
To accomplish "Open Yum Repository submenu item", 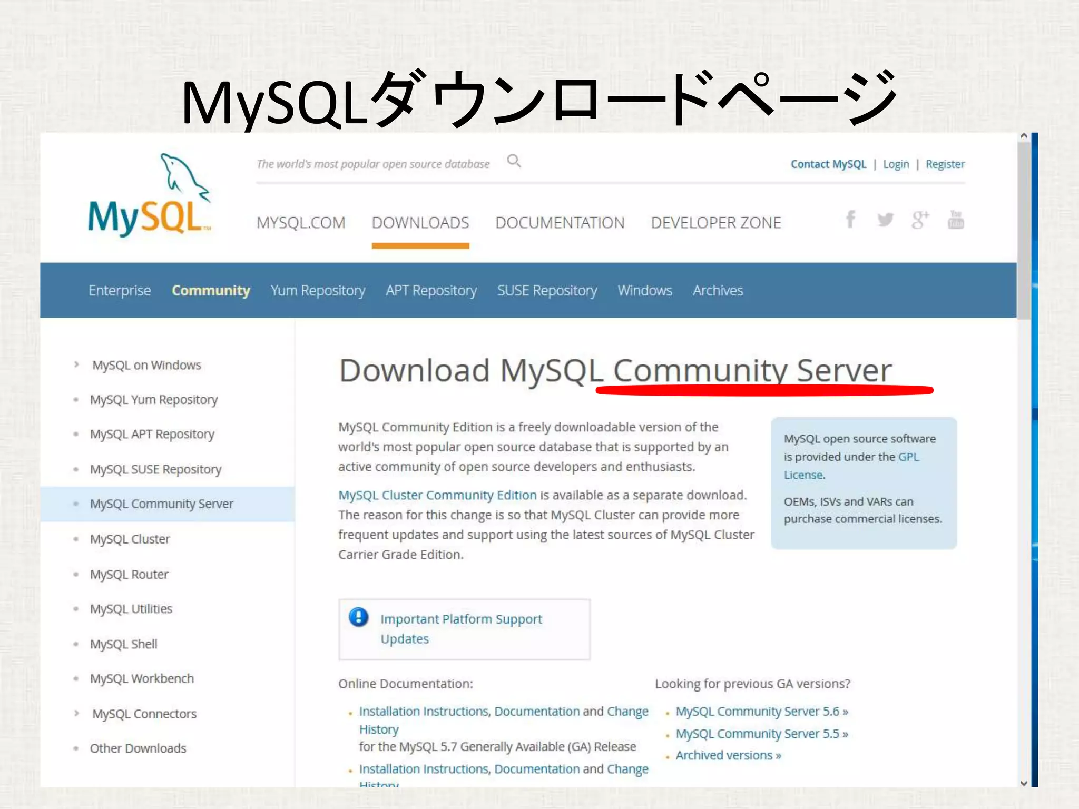I will coord(318,290).
